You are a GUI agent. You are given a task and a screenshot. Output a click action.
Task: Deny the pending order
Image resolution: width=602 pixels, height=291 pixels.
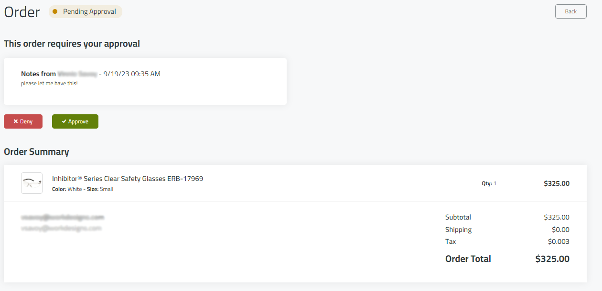tap(23, 121)
